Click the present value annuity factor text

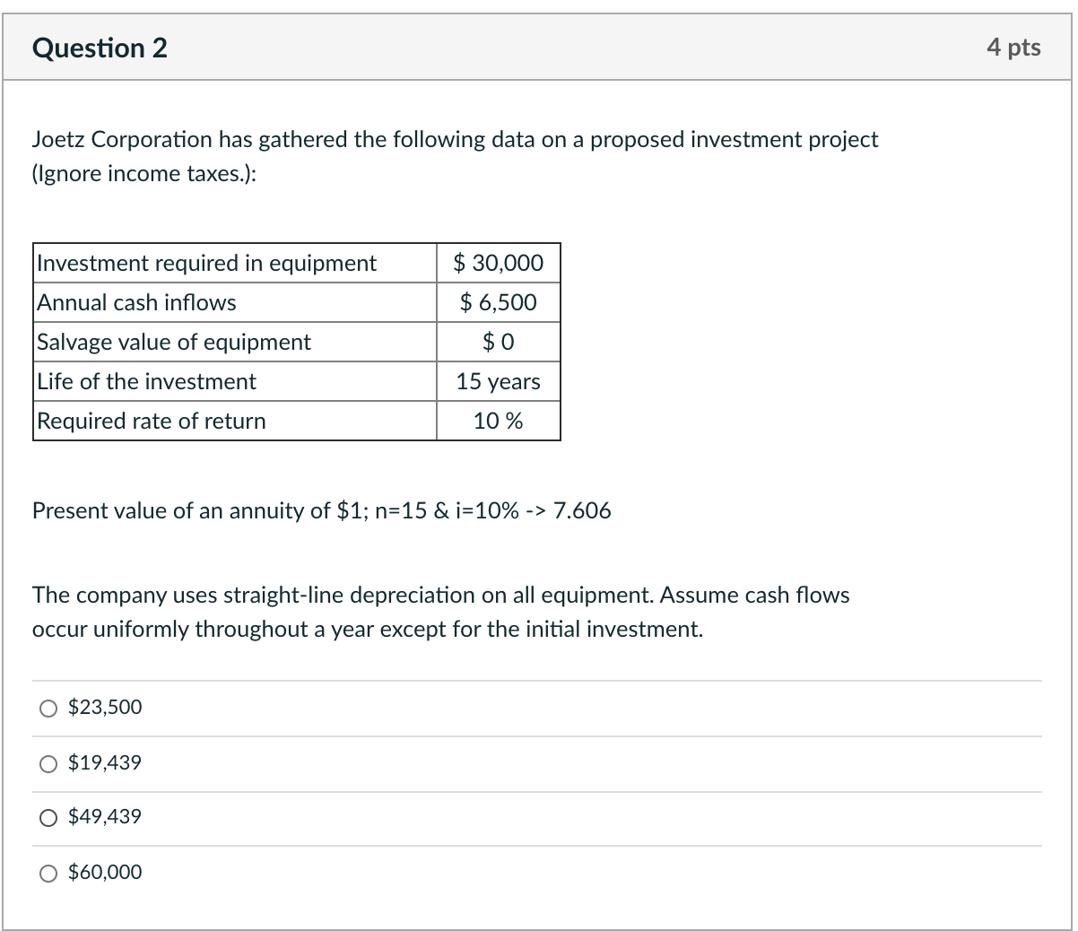[x=321, y=511]
